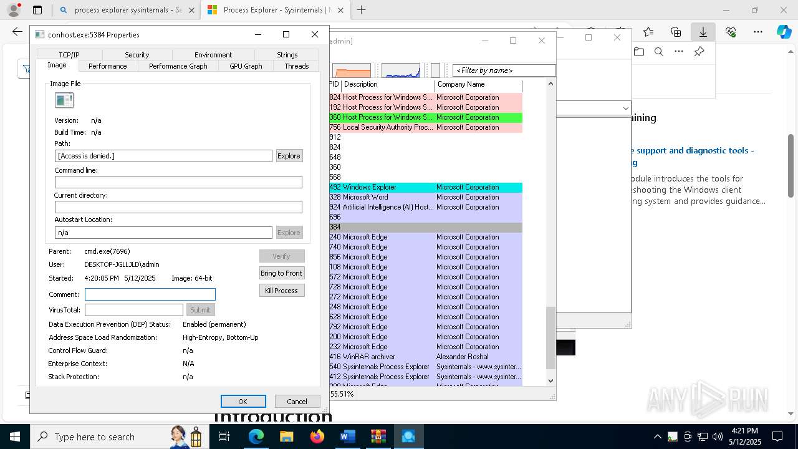798x449 pixels.
Task: Open the notification center icon
Action: (x=777, y=437)
